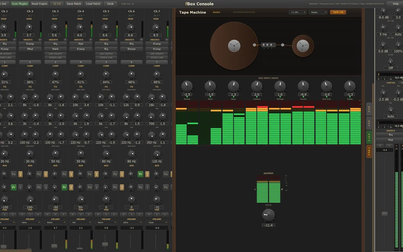Toggle the TAPE ON button
The height and width of the screenshot is (252, 403).
coord(338,12)
